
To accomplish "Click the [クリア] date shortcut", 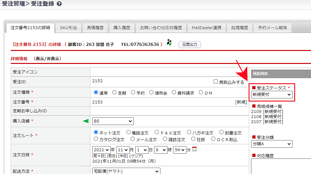I will [x=136, y=156].
